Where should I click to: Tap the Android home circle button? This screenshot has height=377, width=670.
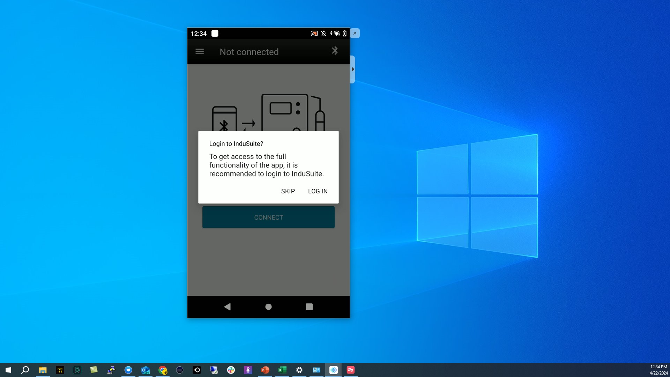(268, 307)
